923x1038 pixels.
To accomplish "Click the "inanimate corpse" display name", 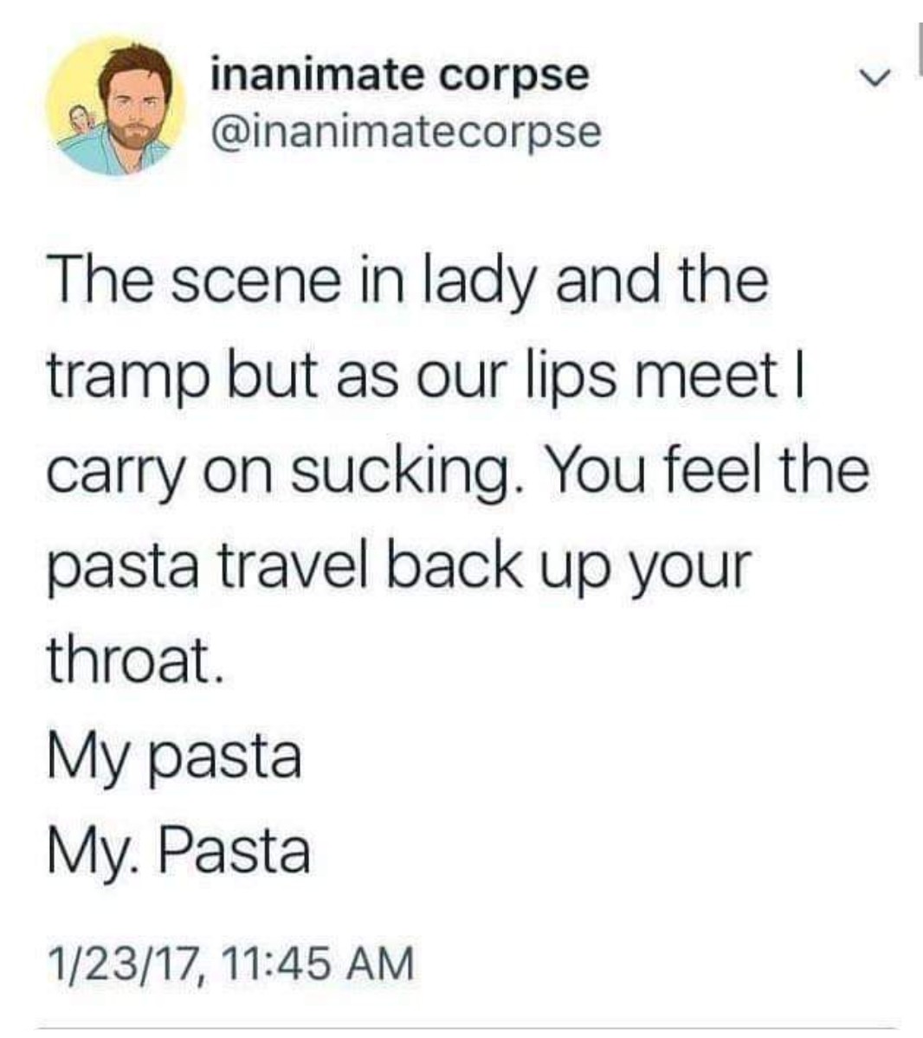I will tap(400, 73).
